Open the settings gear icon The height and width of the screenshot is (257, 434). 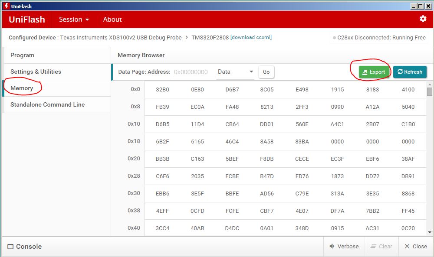423,19
